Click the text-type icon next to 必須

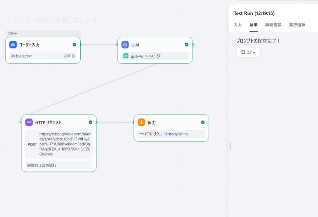pos(73,56)
